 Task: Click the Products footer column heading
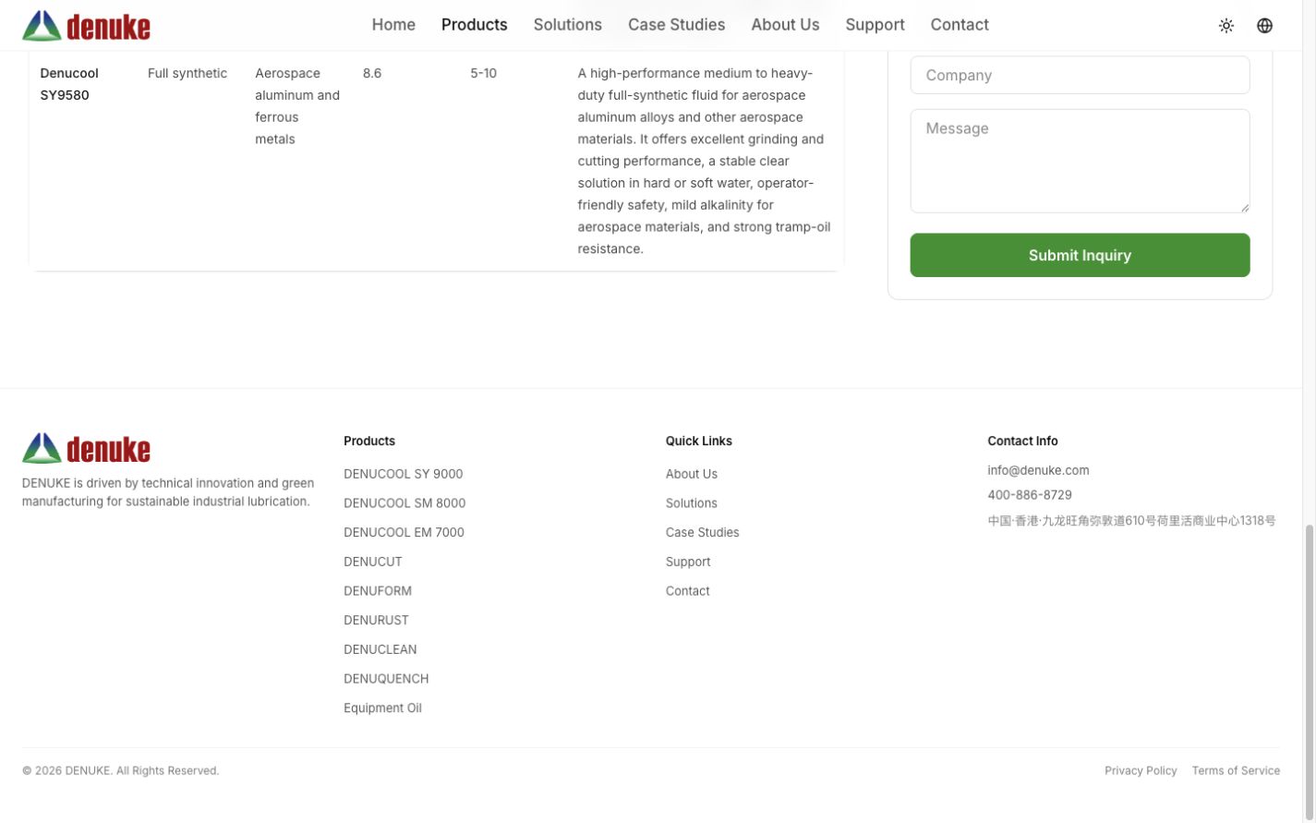(x=369, y=441)
